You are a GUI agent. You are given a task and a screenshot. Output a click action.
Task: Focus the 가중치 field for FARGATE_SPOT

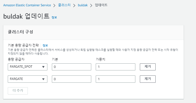pos(116,67)
